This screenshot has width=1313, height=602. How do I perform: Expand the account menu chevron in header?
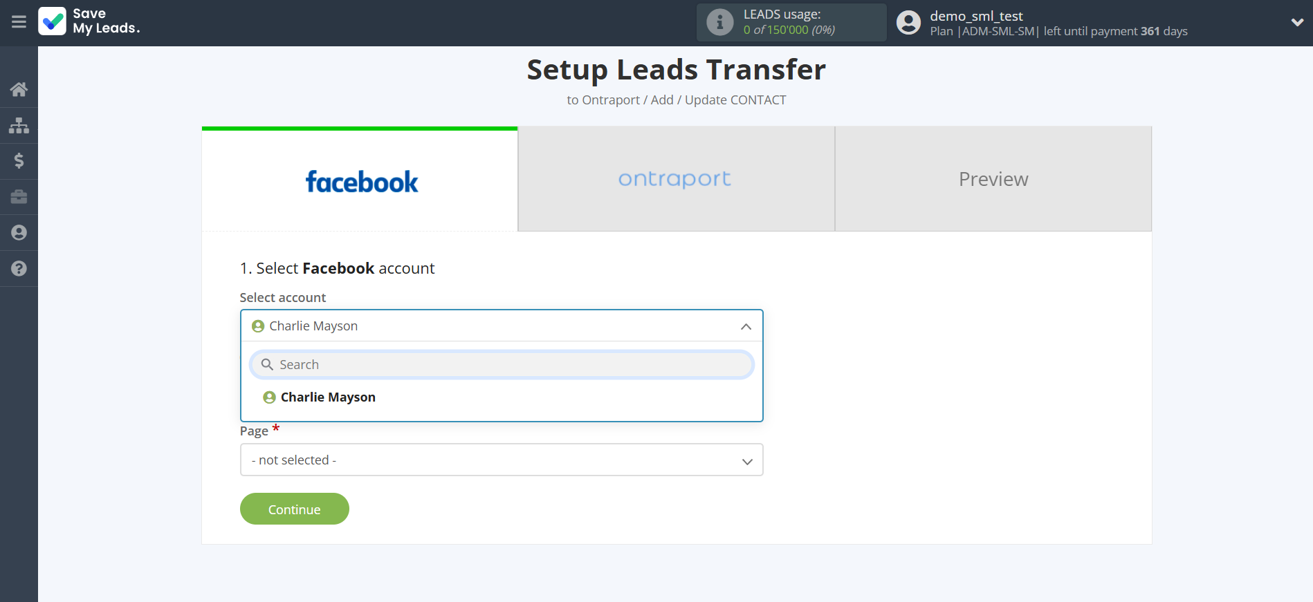tap(1297, 22)
